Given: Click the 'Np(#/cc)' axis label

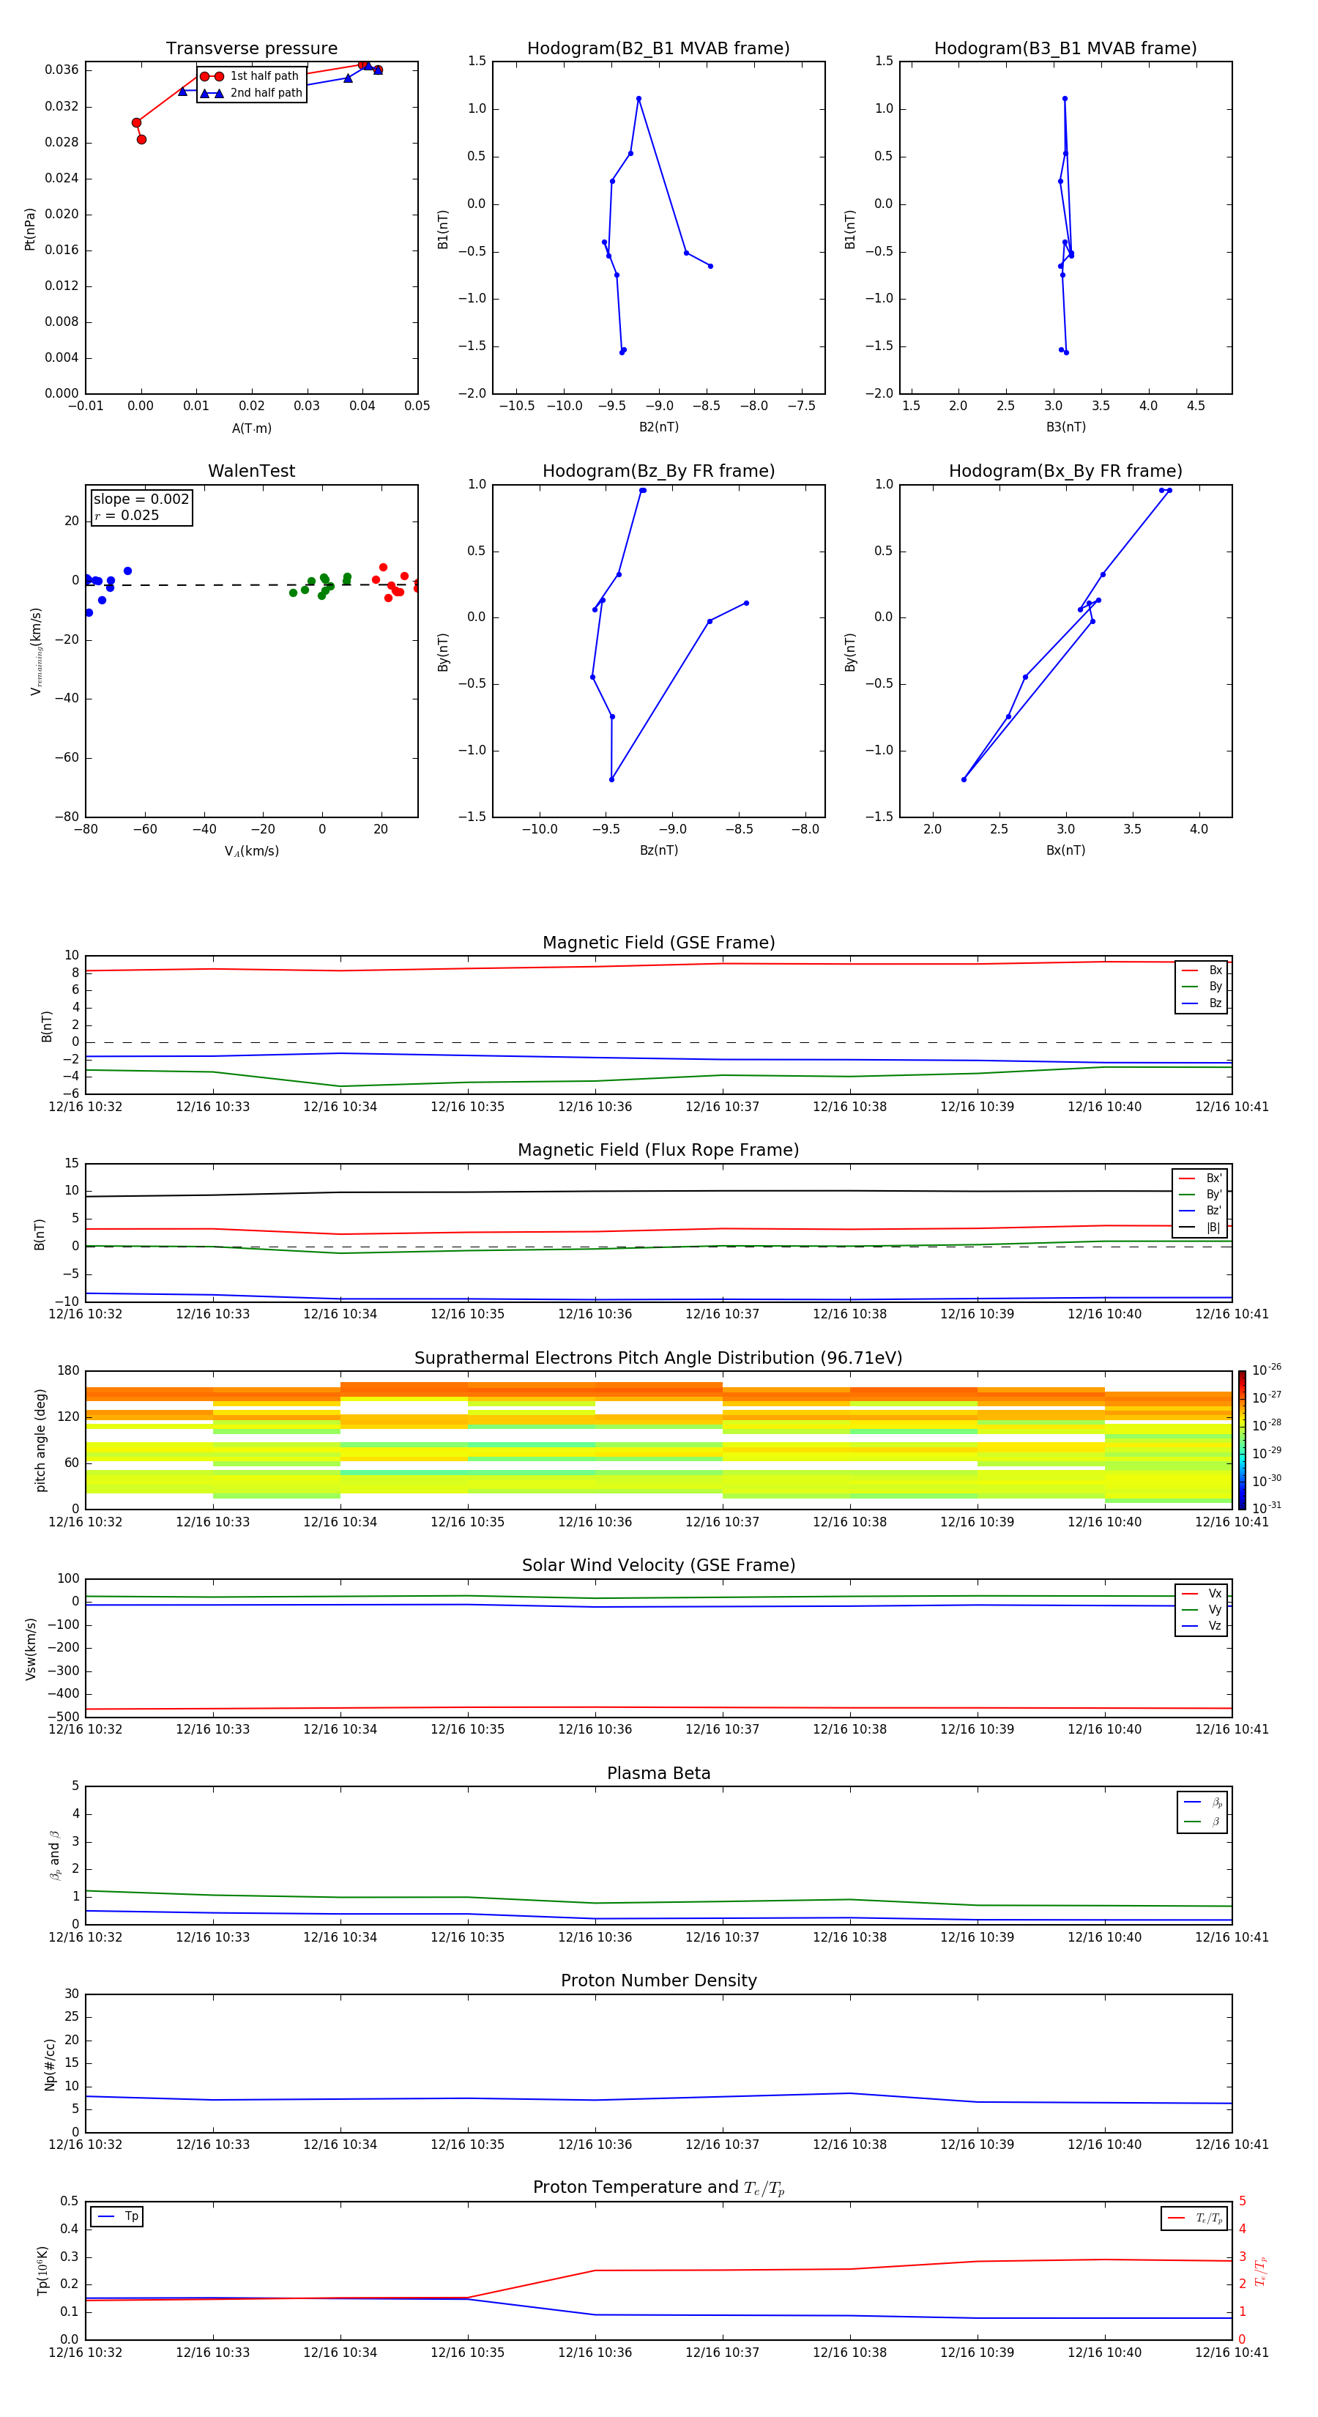Looking at the screenshot, I should (x=50, y=2064).
